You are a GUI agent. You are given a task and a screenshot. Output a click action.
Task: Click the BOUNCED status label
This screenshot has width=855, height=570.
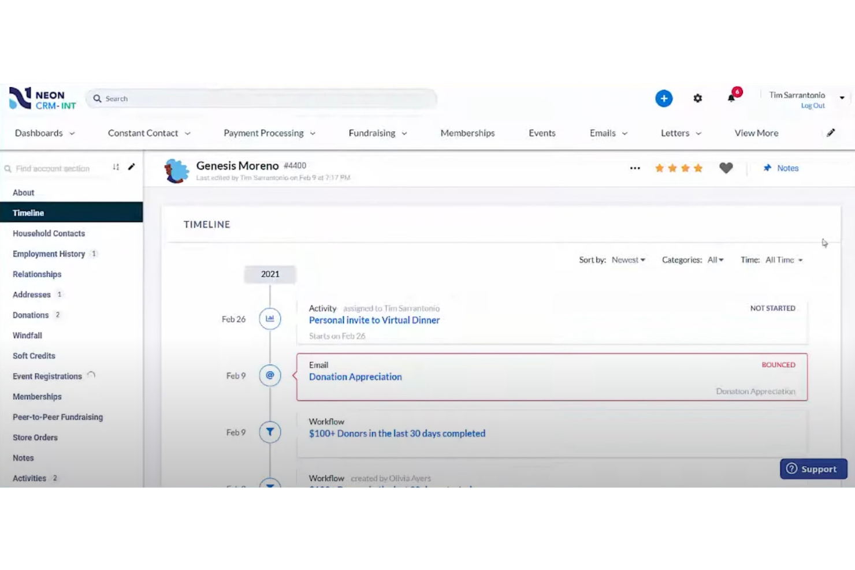point(778,365)
